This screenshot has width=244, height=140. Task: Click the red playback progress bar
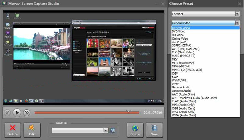click(87, 113)
